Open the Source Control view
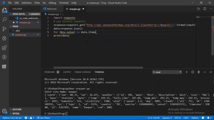The image size is (214, 120). [4, 29]
